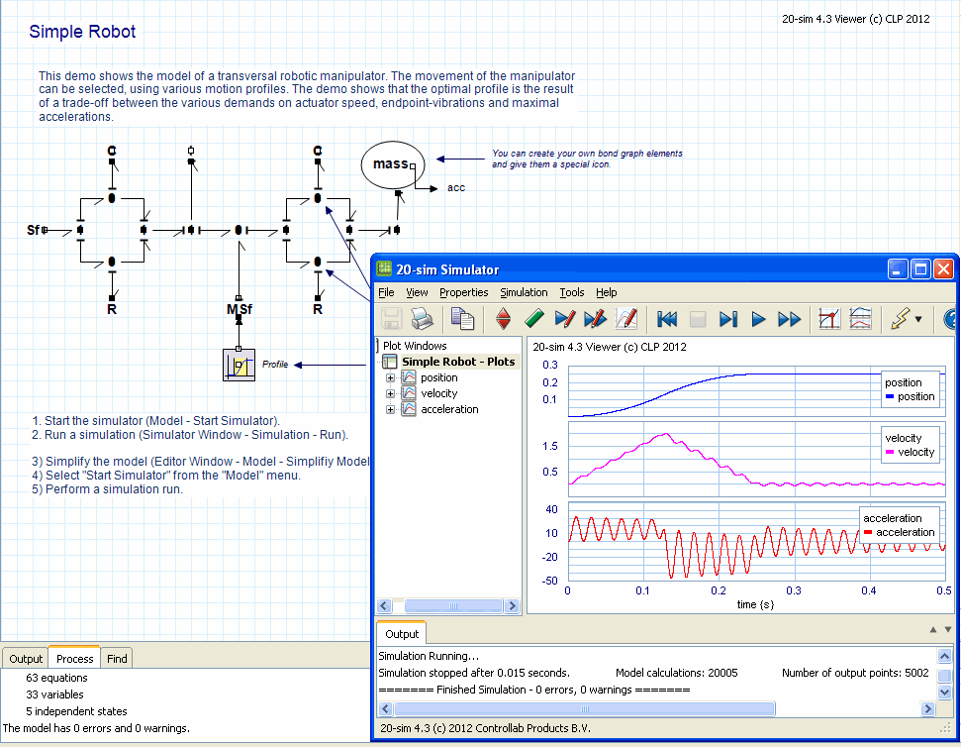The height and width of the screenshot is (747, 961).
Task: Run the simulation with play button
Action: [758, 319]
